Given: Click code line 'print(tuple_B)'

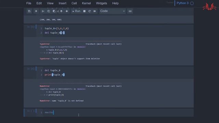Looking at the screenshot, I should point(54,75).
